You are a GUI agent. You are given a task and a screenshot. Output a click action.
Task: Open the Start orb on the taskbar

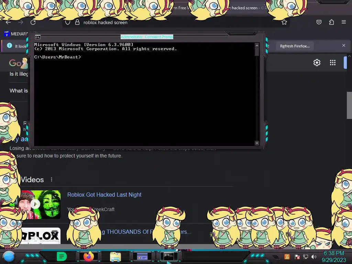pos(9,256)
